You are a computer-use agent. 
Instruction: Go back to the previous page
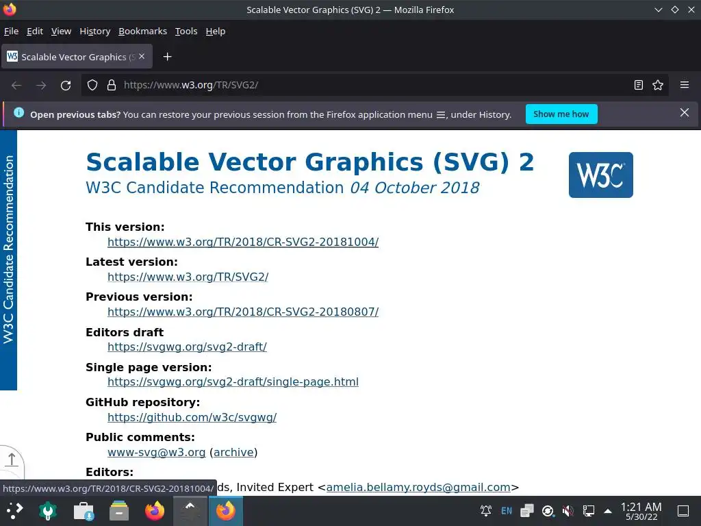[x=16, y=85]
